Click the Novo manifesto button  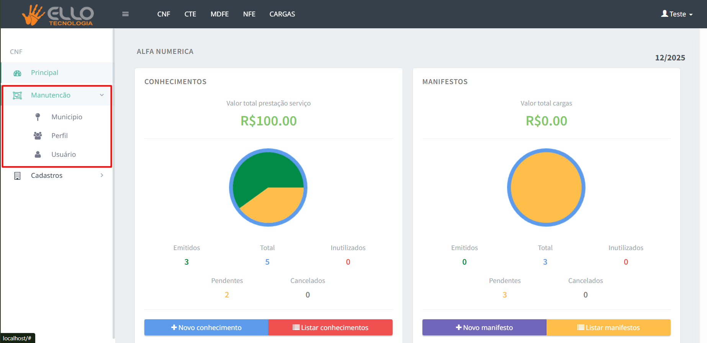484,328
